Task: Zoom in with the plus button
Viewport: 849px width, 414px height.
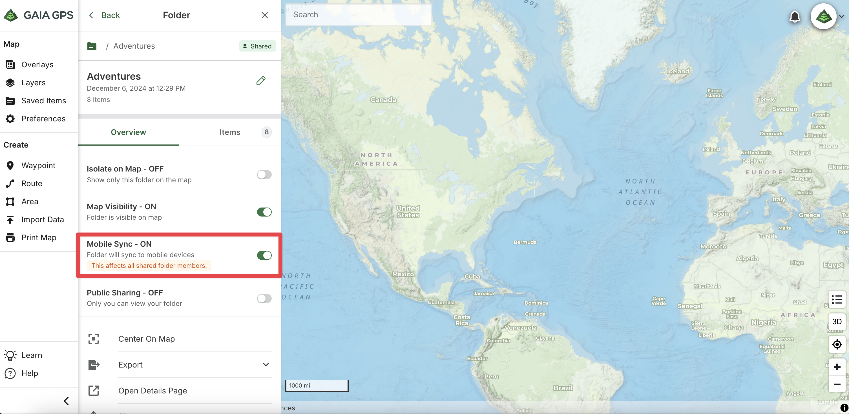Action: 837,367
